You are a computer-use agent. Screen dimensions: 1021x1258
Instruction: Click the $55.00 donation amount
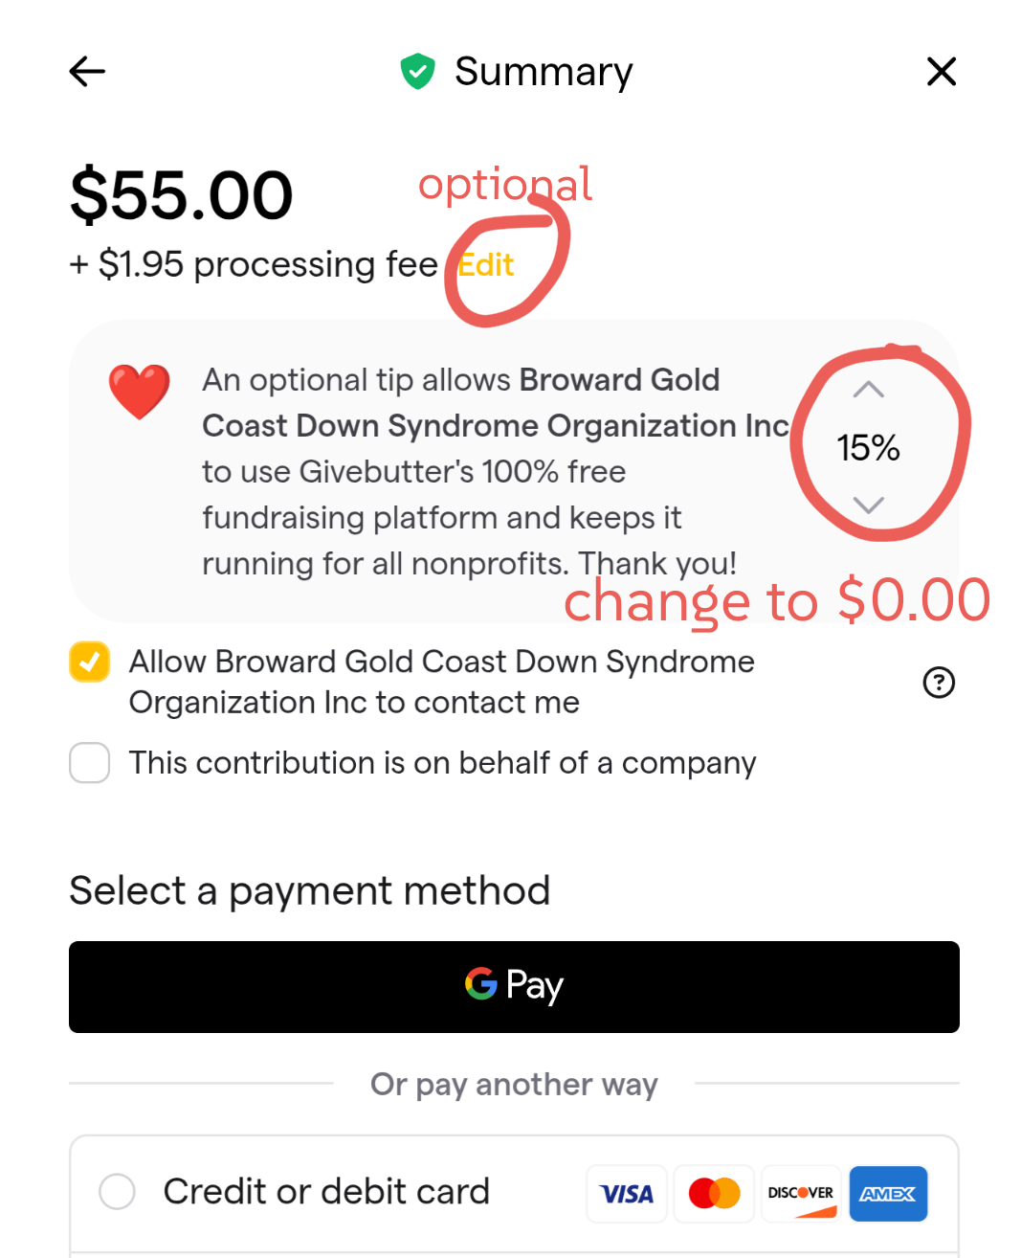(182, 195)
